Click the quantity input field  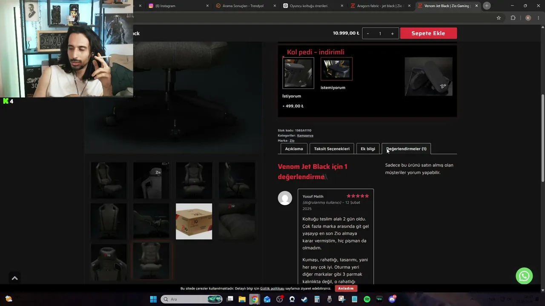(x=380, y=34)
